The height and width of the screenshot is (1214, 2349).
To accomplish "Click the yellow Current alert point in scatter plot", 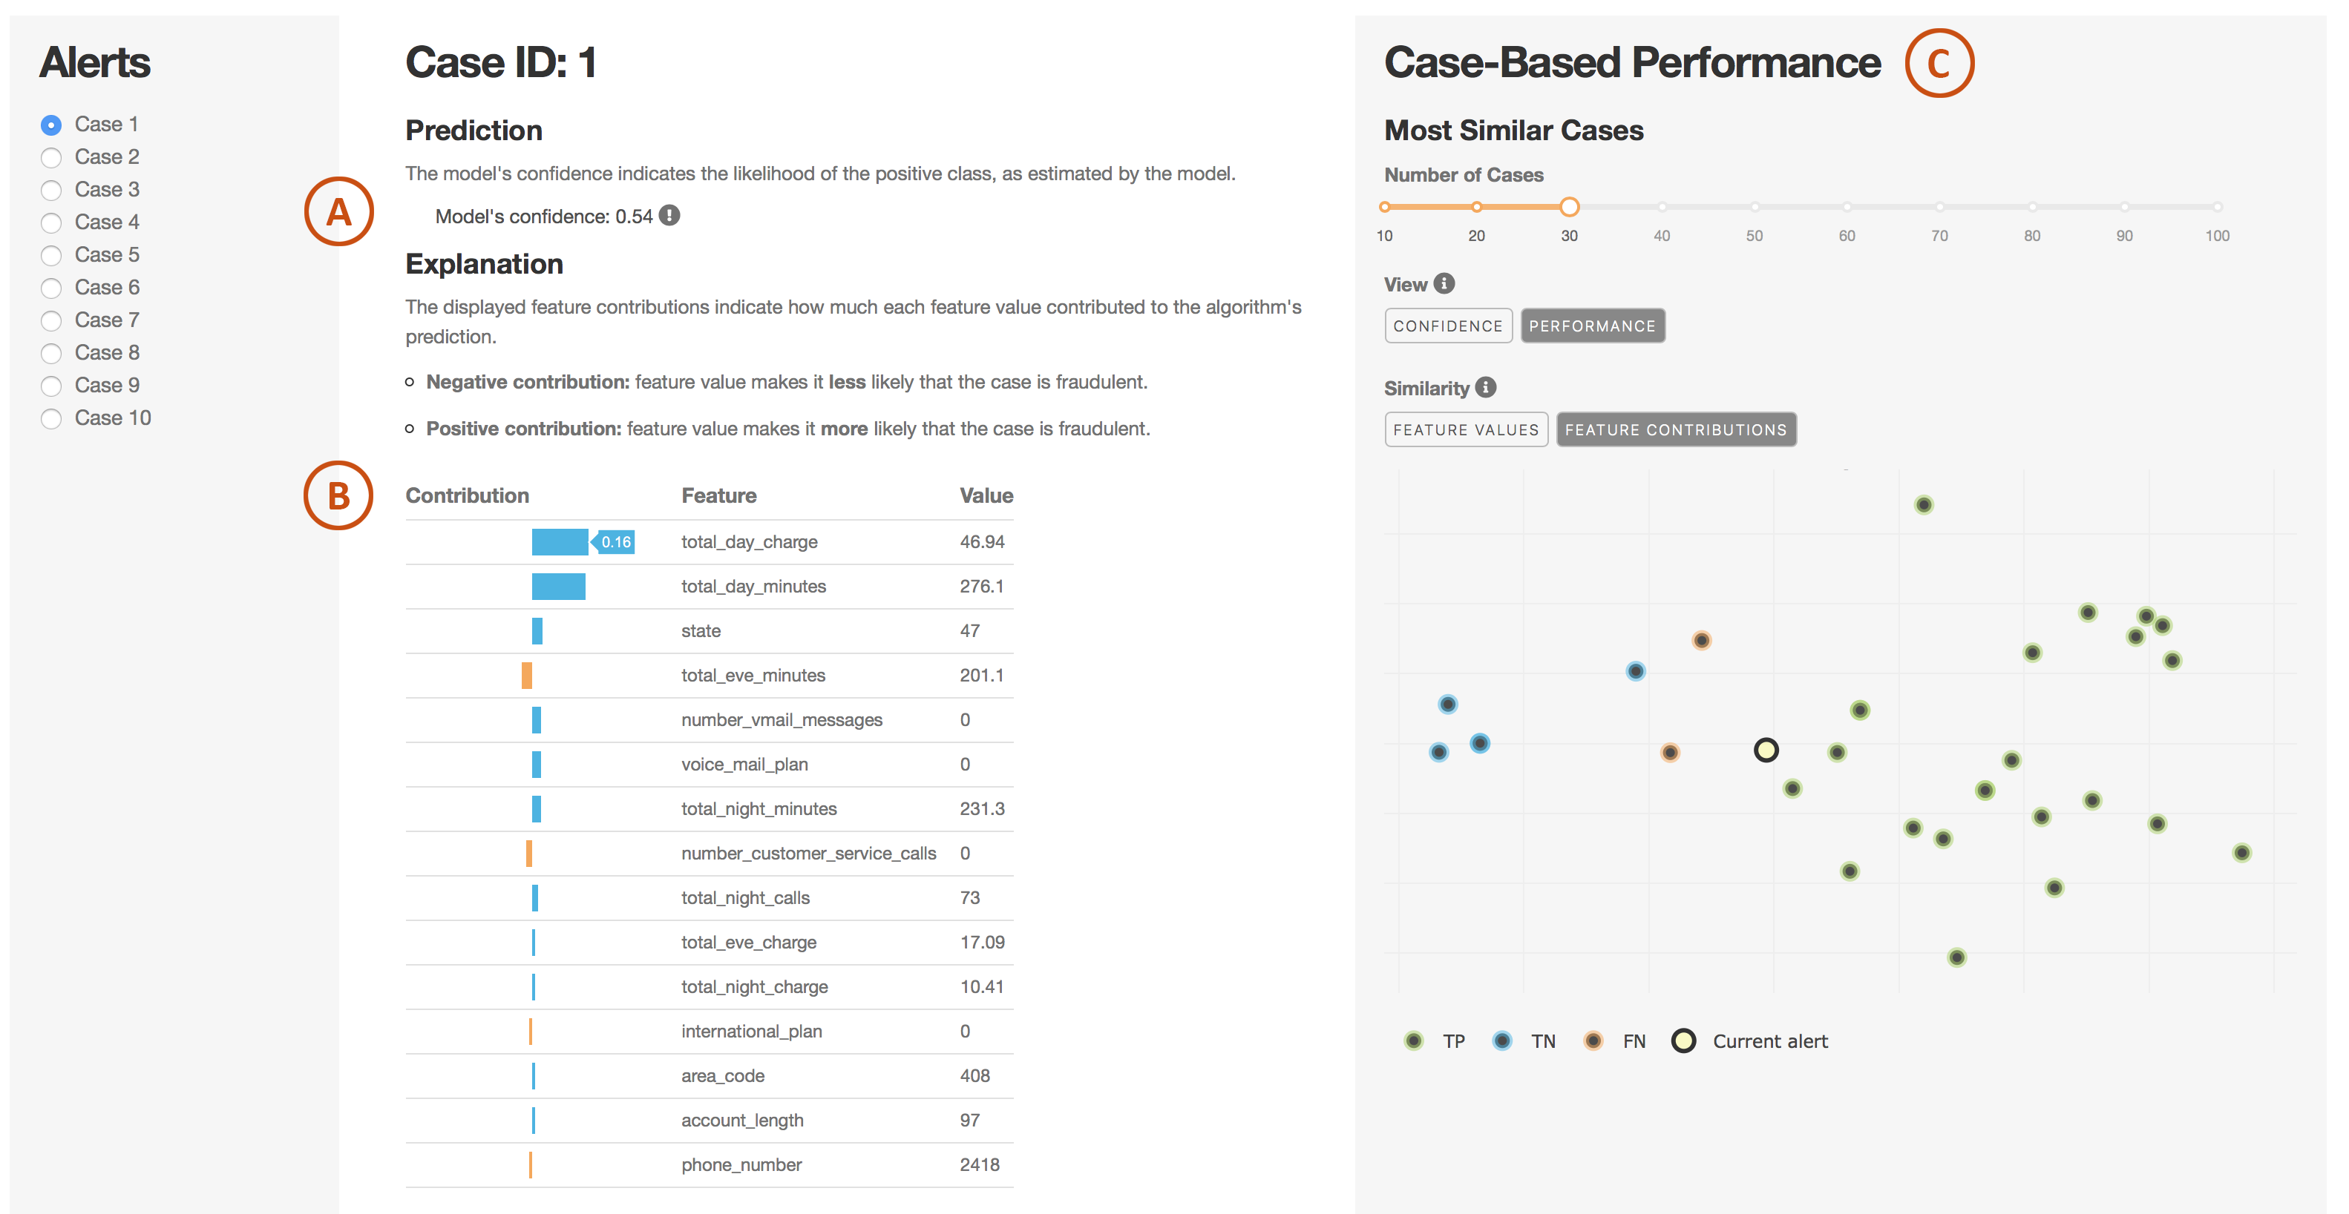I will coord(1766,750).
